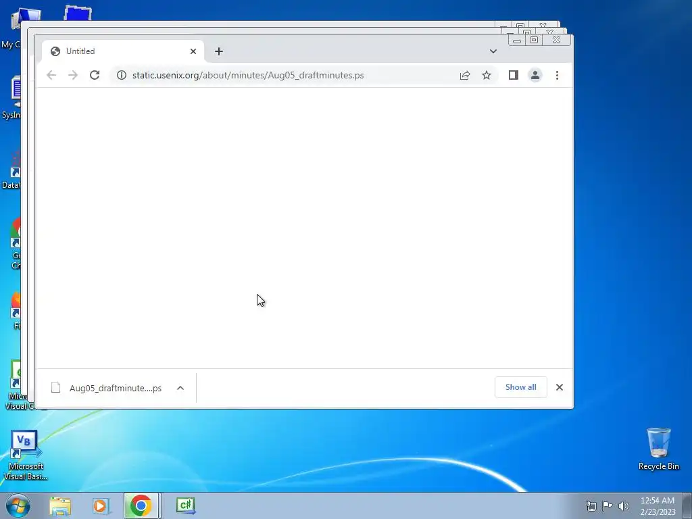
Task: Expand the tab search chevron
Action: point(493,51)
